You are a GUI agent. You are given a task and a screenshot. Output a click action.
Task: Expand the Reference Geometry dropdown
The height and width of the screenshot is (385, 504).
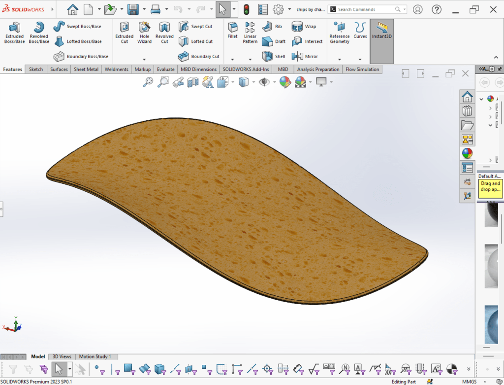[x=339, y=60]
